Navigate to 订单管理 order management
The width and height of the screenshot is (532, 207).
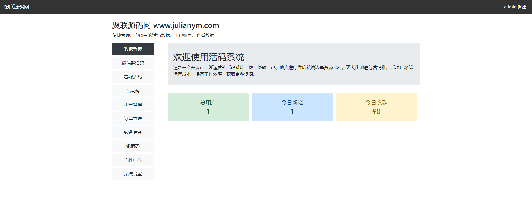point(133,119)
